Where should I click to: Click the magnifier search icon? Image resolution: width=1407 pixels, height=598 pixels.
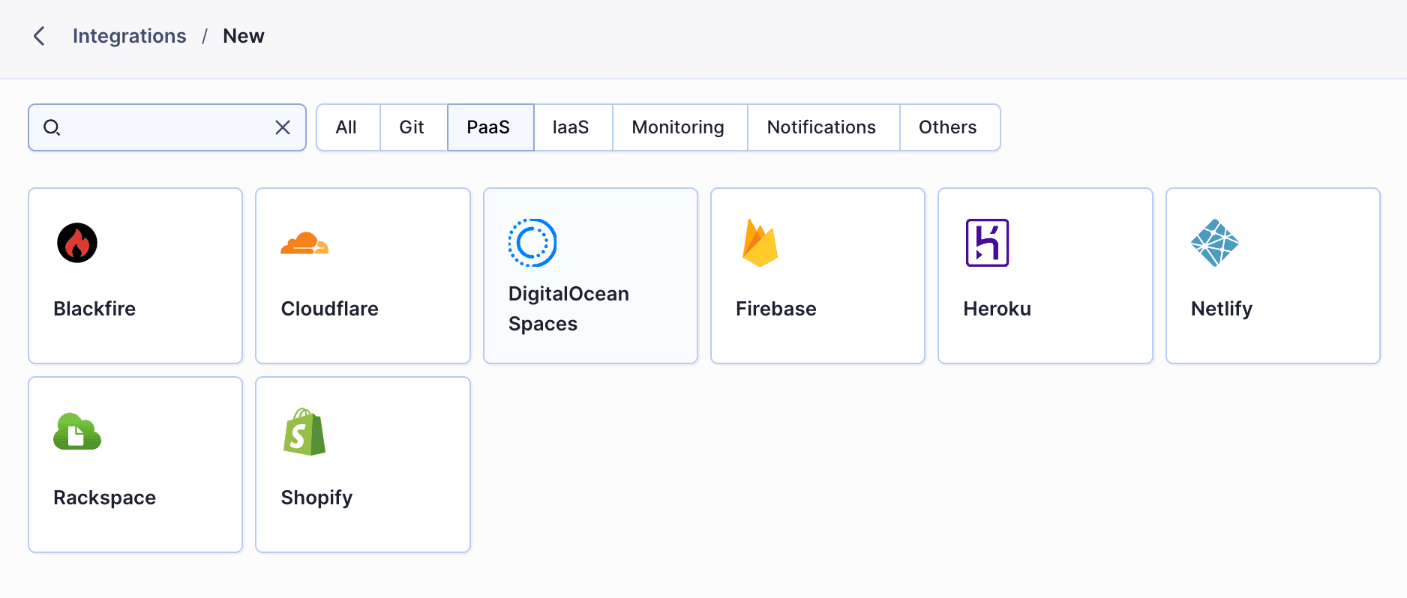click(x=52, y=127)
